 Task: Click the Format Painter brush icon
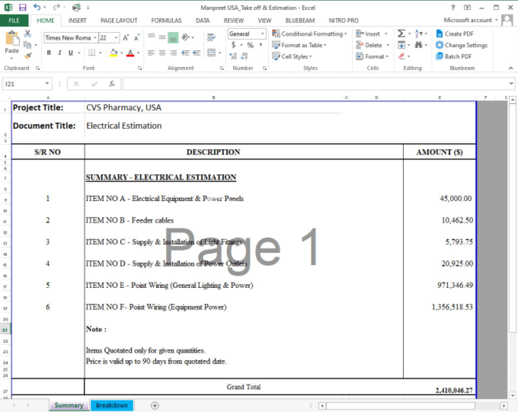click(28, 56)
